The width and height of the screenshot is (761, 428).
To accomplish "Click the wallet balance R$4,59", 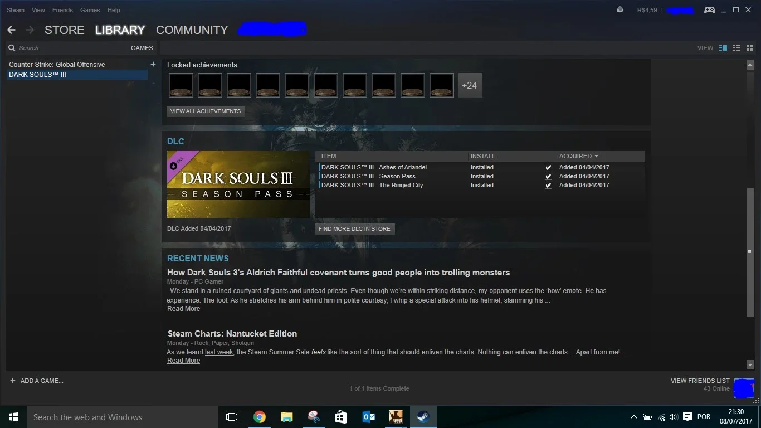I will (x=647, y=10).
